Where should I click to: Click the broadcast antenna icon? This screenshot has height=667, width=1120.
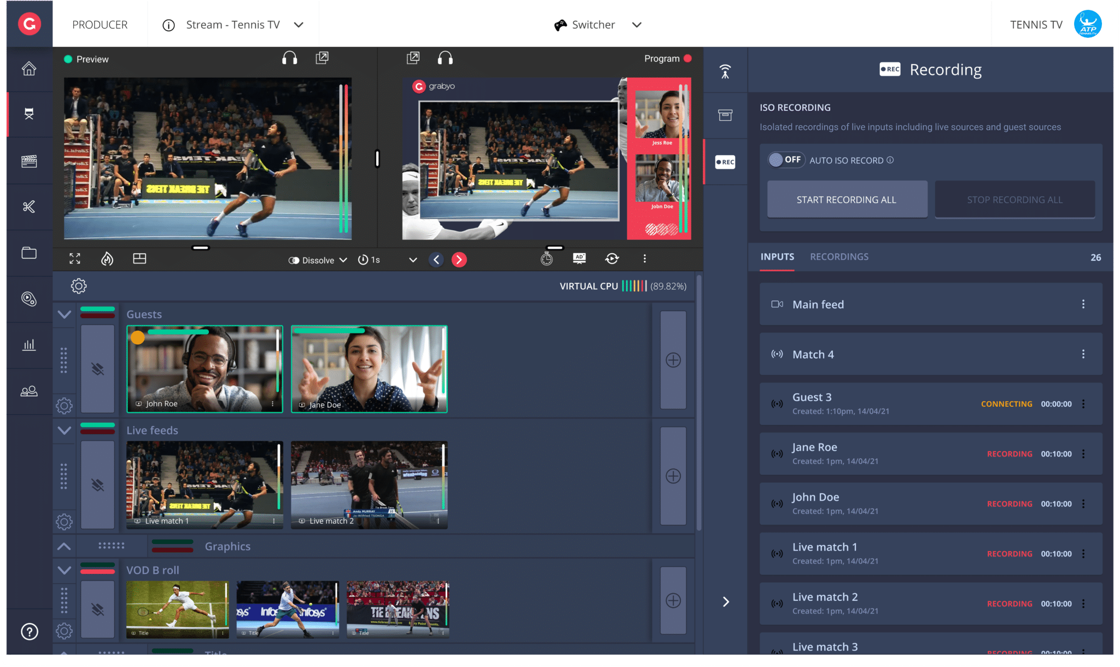725,72
